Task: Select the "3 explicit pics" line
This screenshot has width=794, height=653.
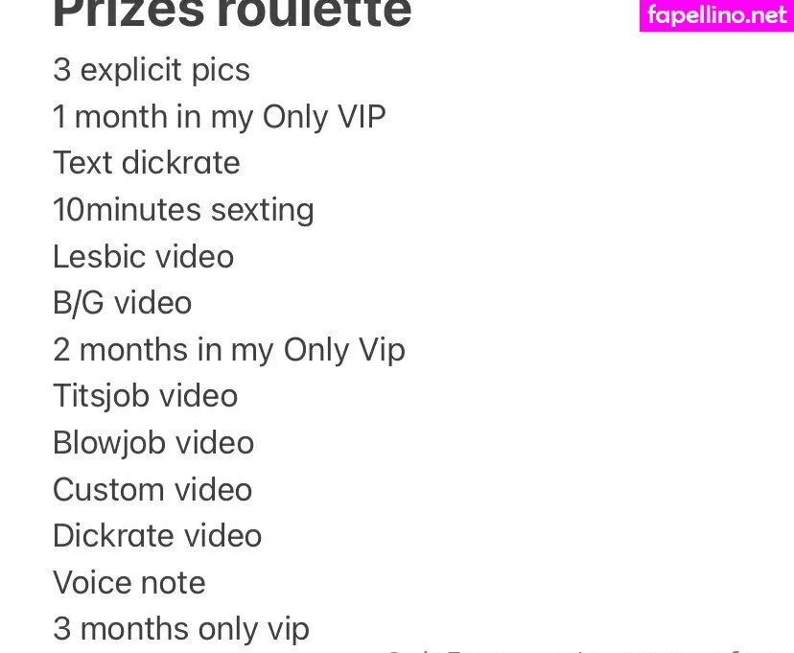Action: 151,70
